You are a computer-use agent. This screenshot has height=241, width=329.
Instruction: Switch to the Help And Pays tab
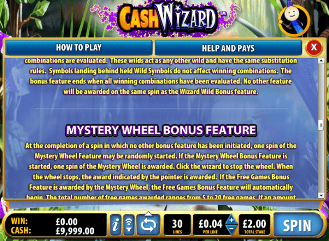tap(228, 48)
